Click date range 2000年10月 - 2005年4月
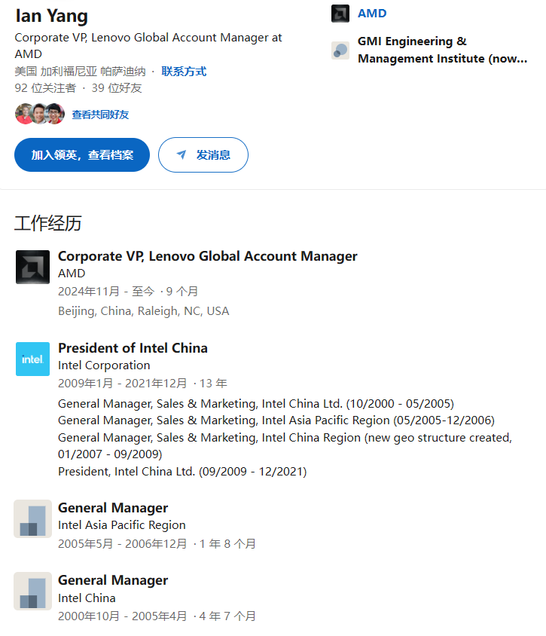Screen dimensions: 546x636 pos(123,616)
